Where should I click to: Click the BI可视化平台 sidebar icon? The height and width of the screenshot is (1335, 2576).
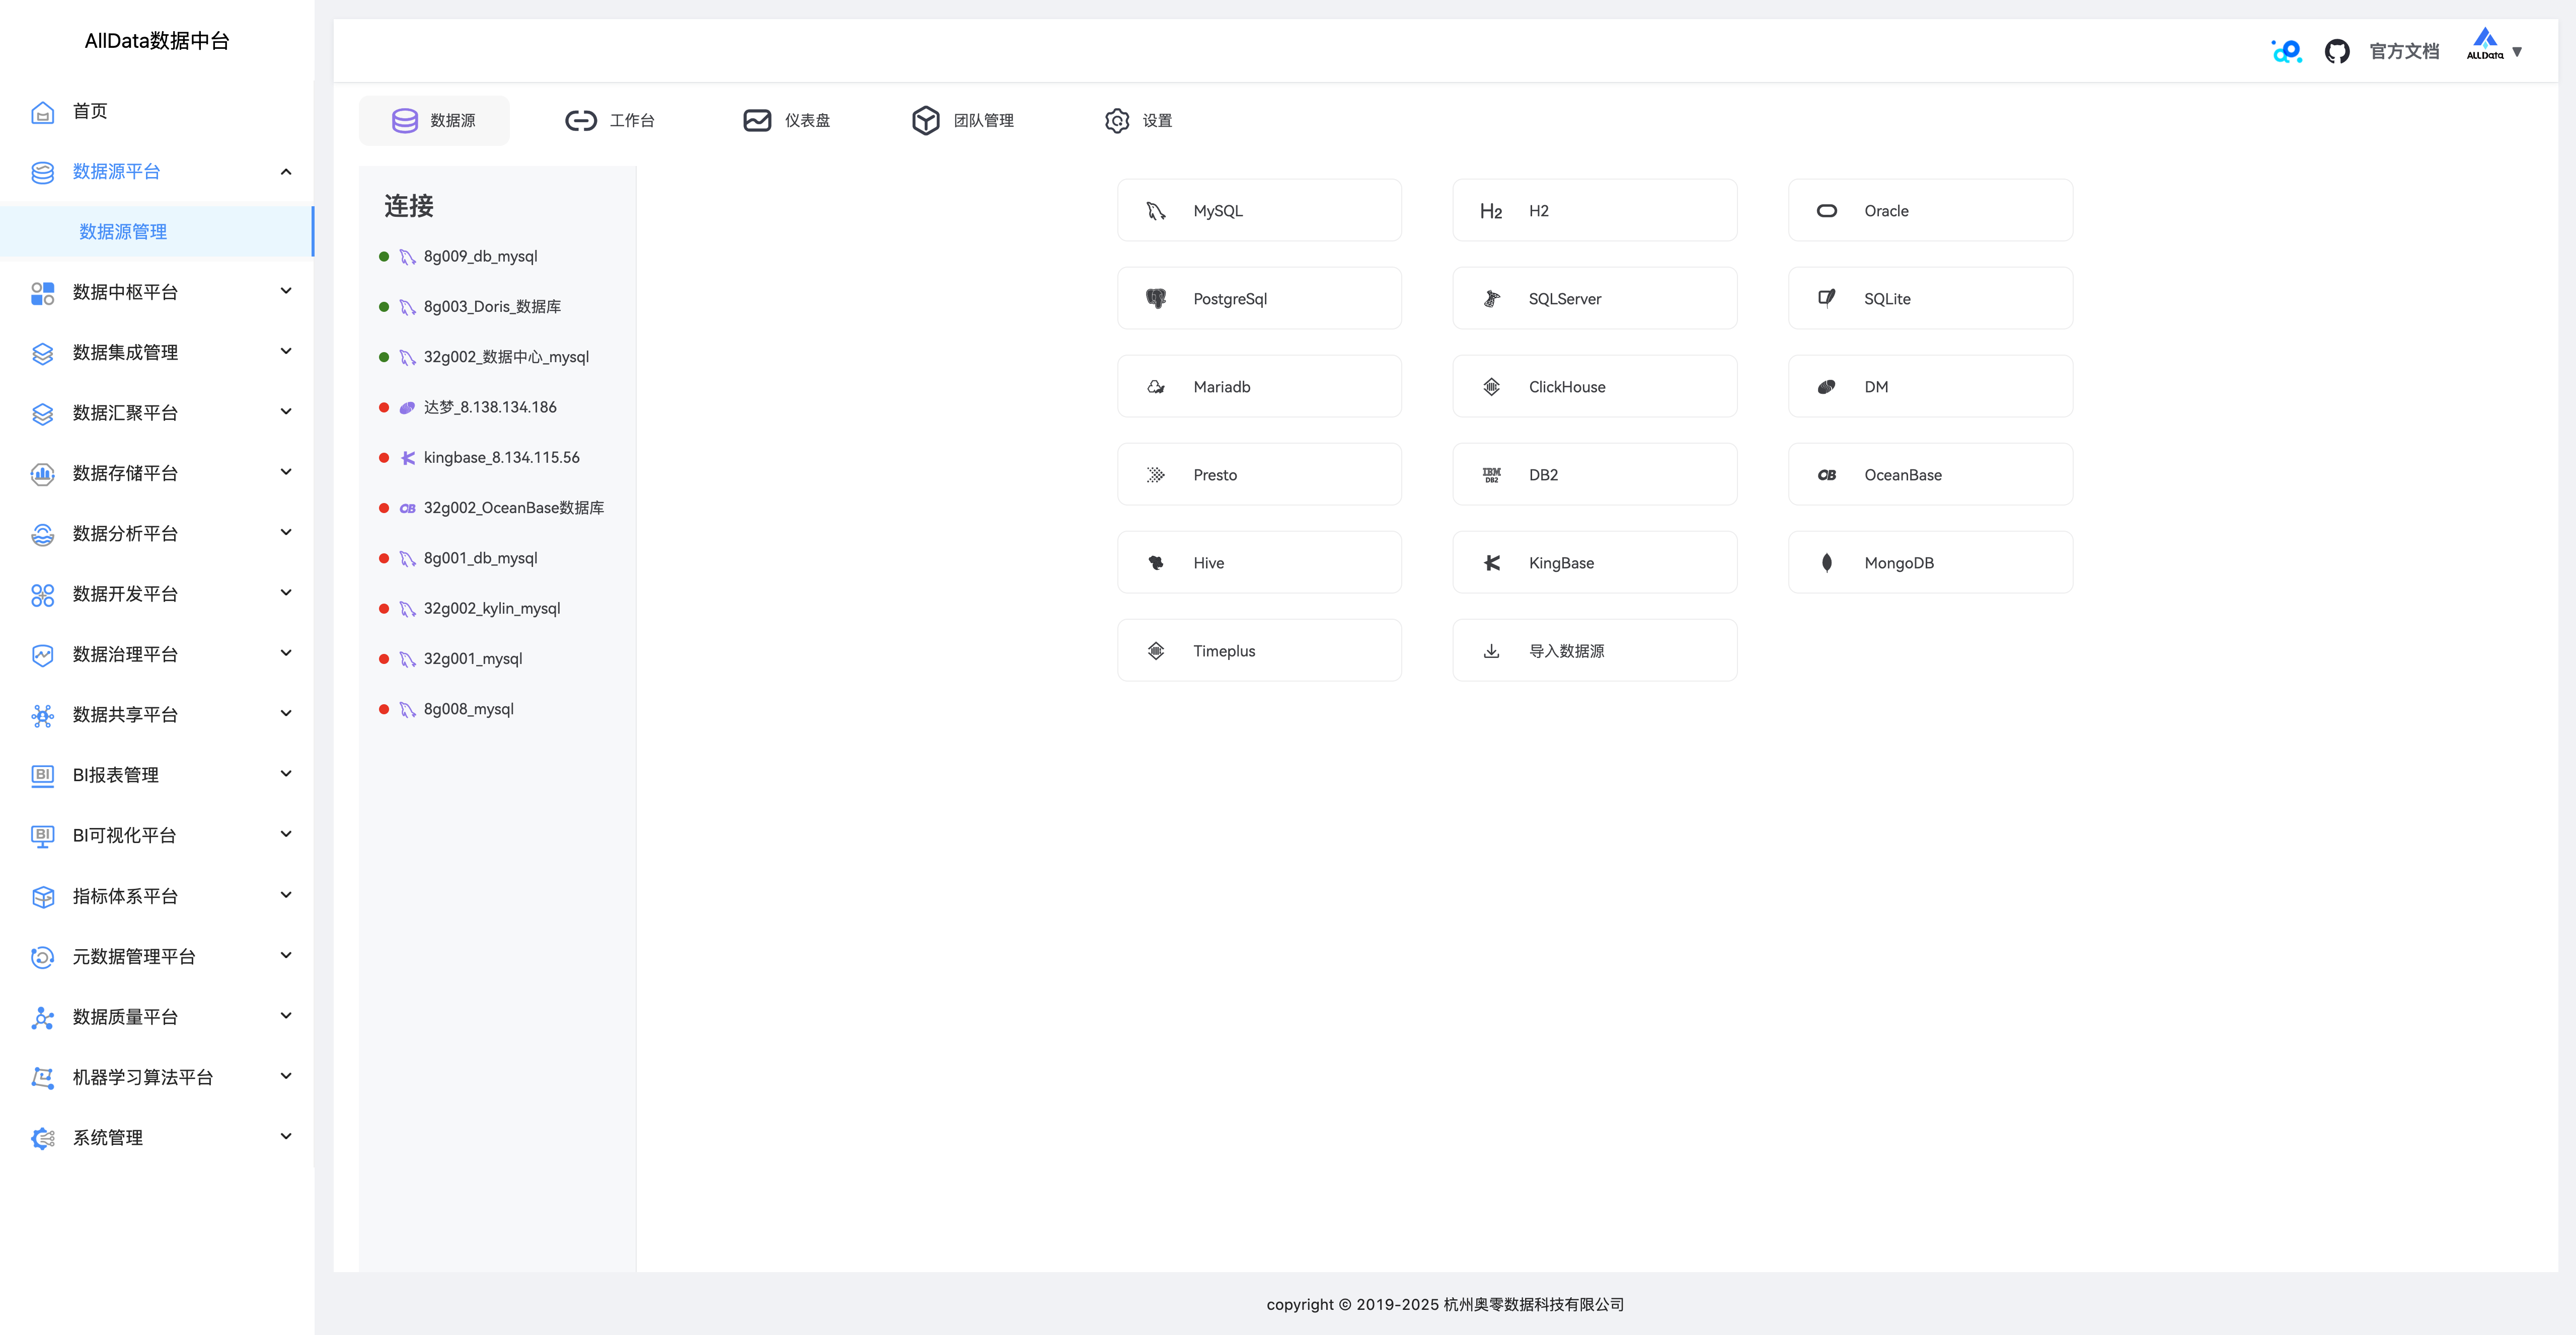[x=42, y=837]
